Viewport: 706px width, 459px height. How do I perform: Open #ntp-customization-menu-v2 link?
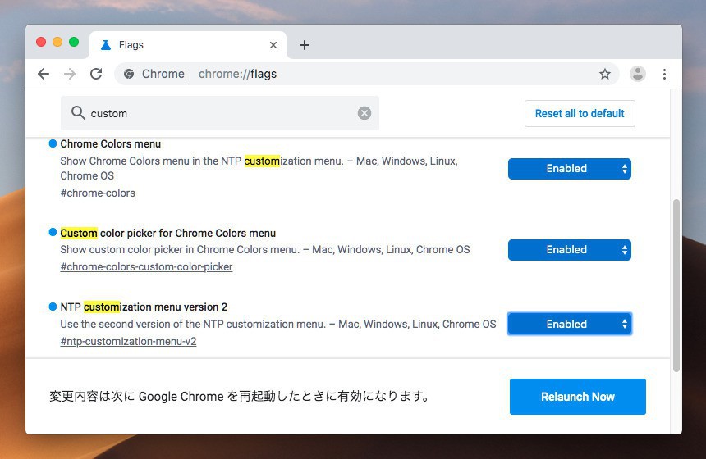tap(128, 341)
